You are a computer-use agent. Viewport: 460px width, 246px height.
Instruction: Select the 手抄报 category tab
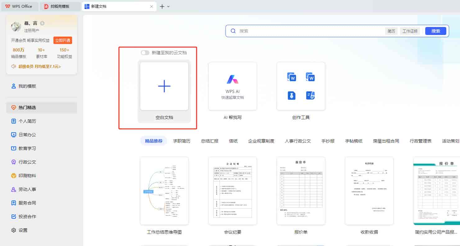pos(328,141)
